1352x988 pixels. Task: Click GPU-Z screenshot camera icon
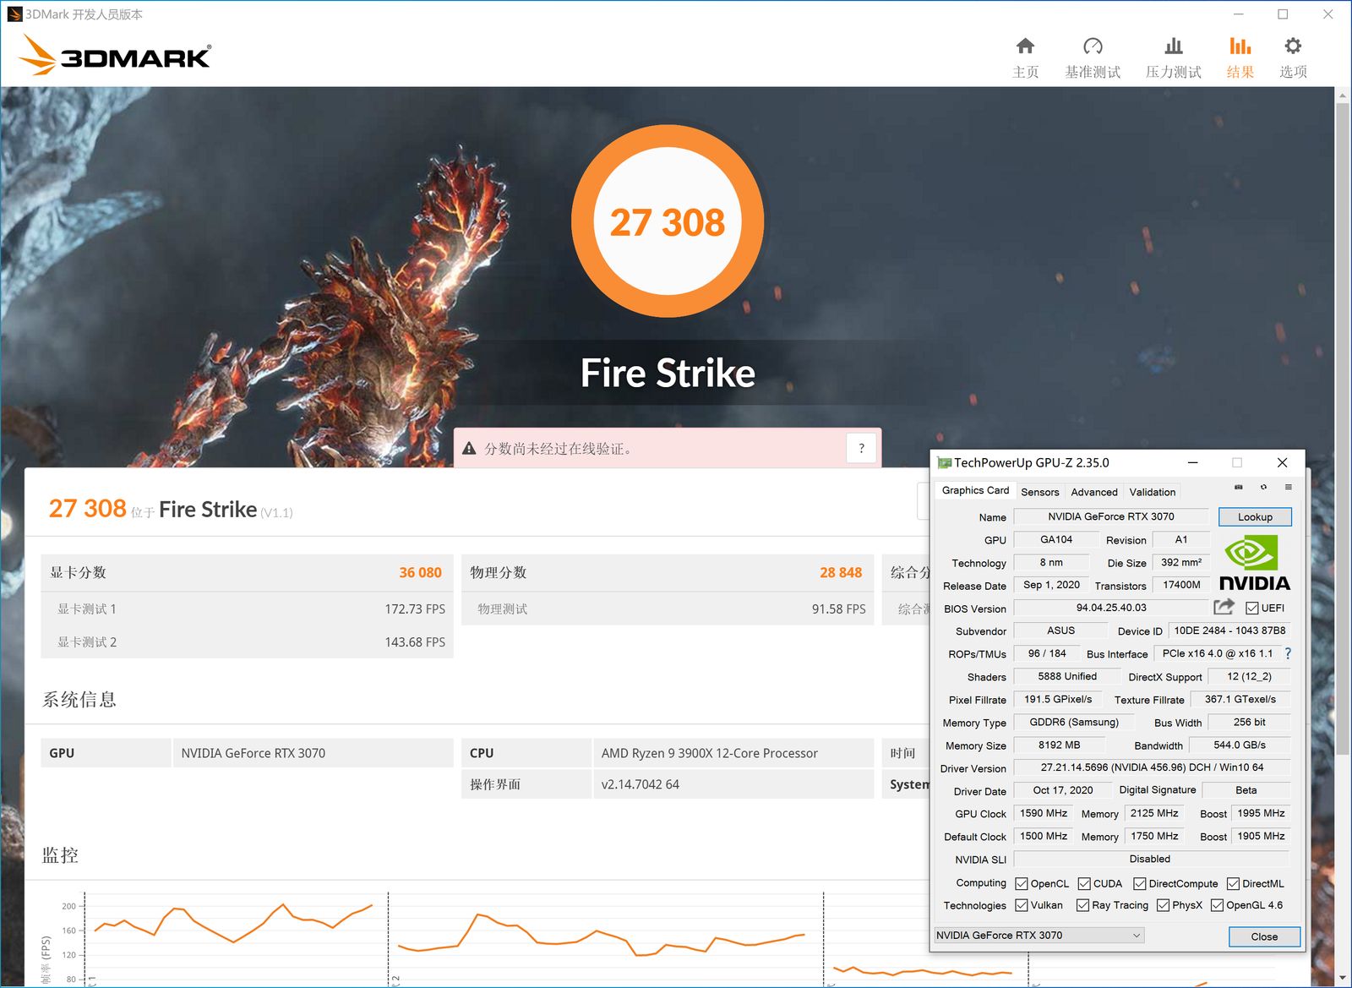point(1239,487)
